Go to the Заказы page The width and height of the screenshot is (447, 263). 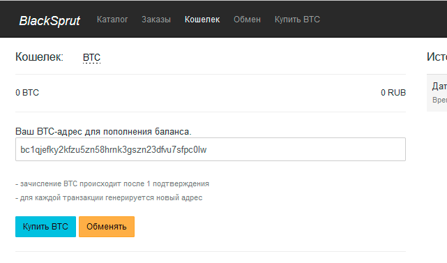[x=156, y=20]
